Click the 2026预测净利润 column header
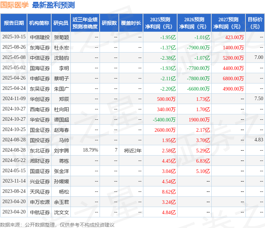 point(194,23)
